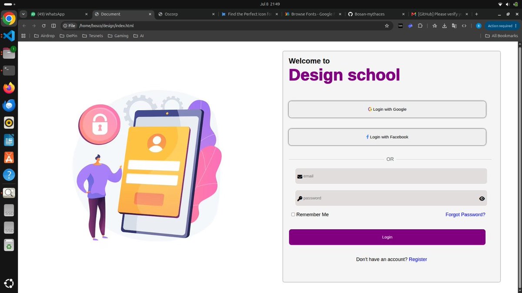Open LibreOffice Writer in the dock
This screenshot has height=293, width=522.
click(x=9, y=140)
